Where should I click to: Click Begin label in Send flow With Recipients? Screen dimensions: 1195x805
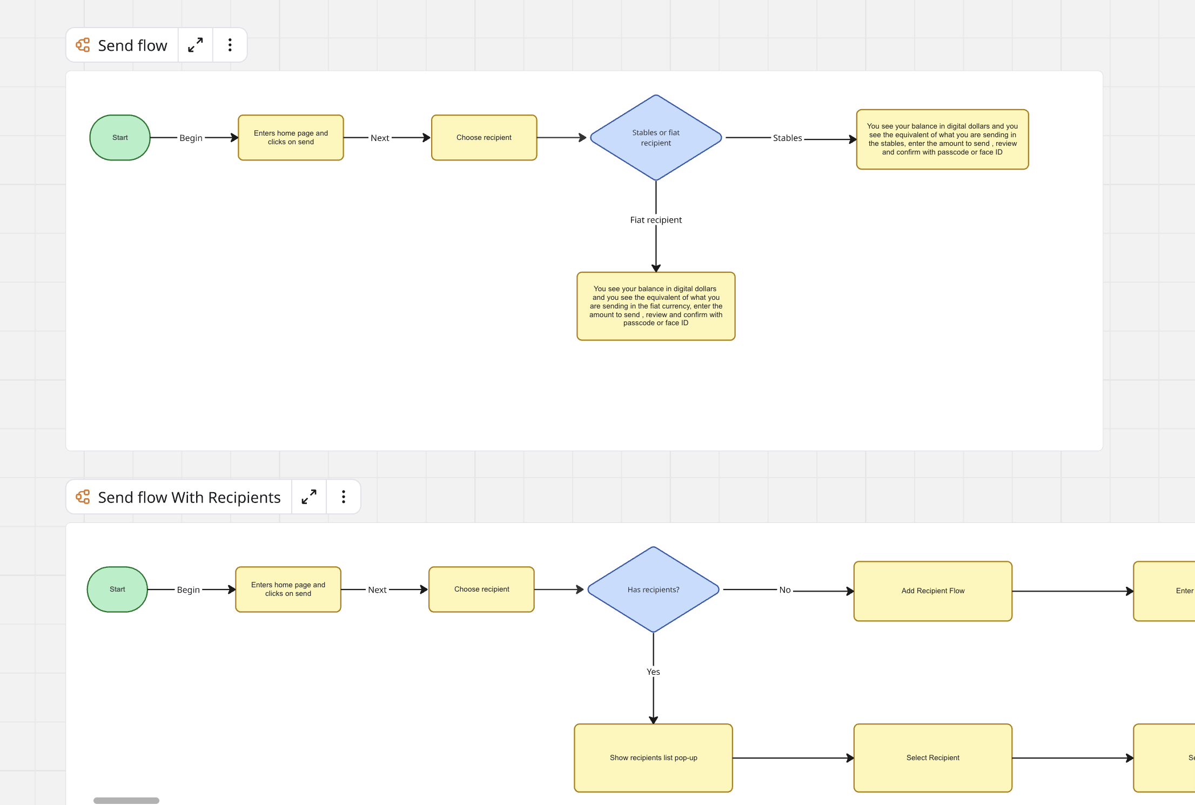pyautogui.click(x=188, y=589)
